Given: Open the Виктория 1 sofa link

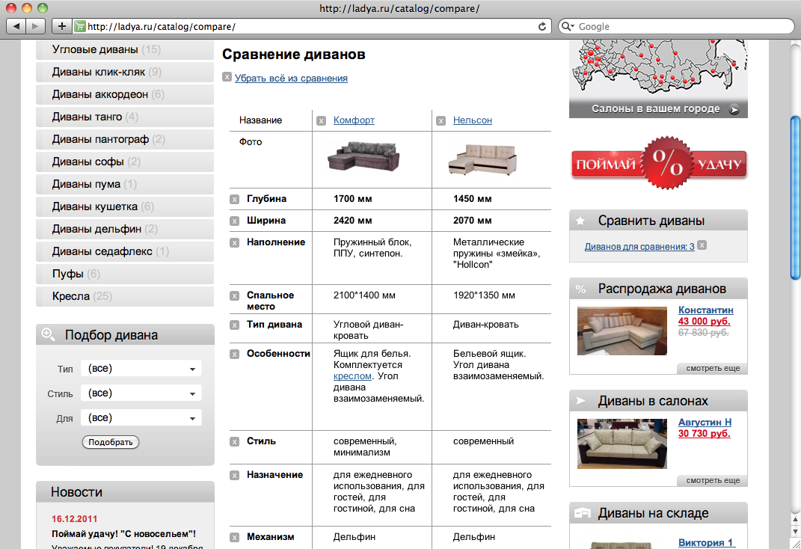Looking at the screenshot, I should pyautogui.click(x=705, y=542).
